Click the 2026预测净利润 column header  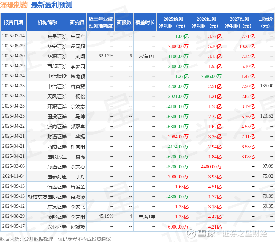(x=206, y=22)
